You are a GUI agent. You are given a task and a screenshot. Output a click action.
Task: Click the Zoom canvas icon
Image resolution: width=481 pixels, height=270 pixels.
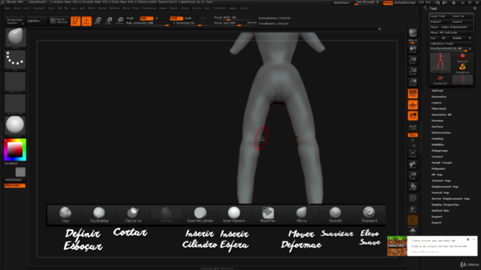pos(413,60)
